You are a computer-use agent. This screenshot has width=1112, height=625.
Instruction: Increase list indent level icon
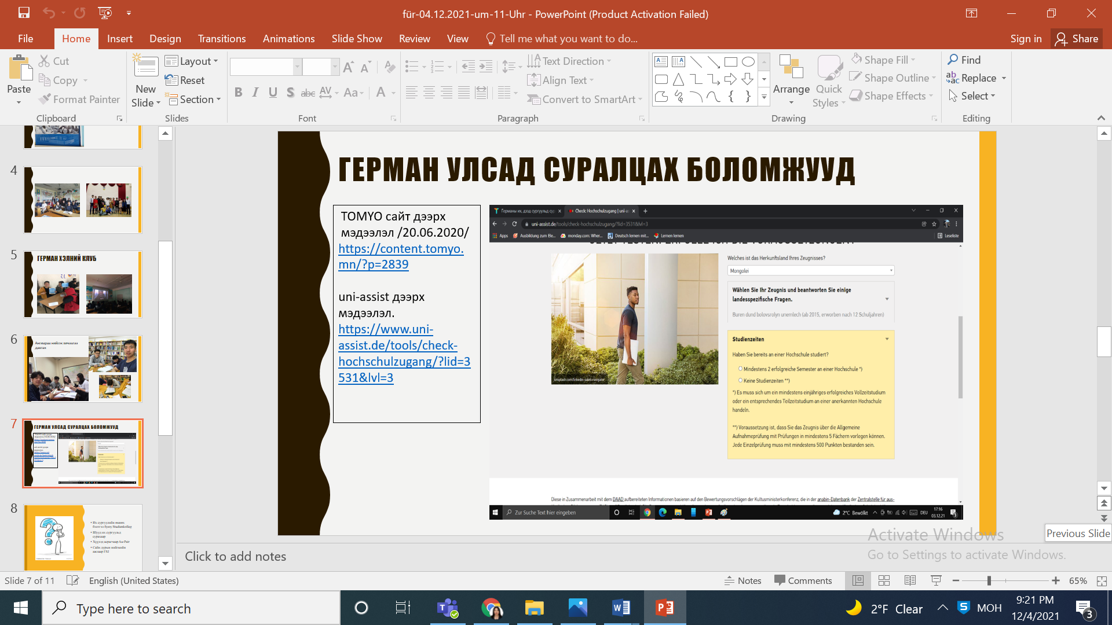[486, 67]
